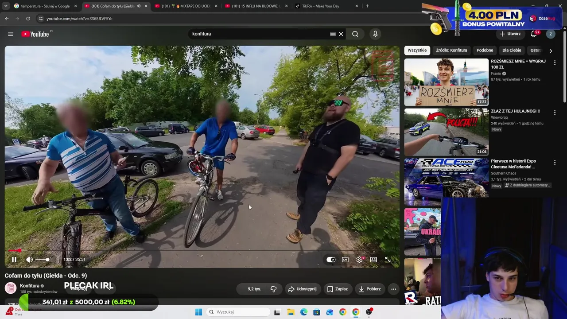The image size is (567, 319).
Task: Save the video with Zapisz
Action: click(x=337, y=289)
